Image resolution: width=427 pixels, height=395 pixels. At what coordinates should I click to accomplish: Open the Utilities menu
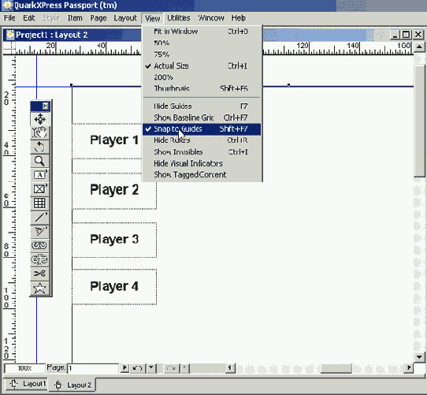coord(179,18)
